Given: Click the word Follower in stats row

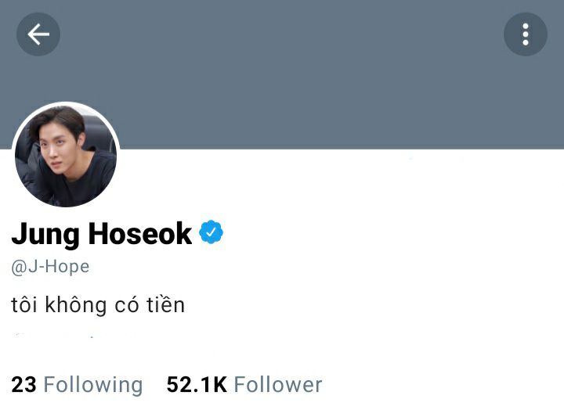Looking at the screenshot, I should pyautogui.click(x=278, y=385).
